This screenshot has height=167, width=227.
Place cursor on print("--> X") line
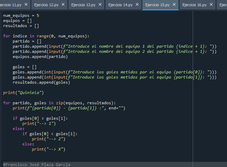(x=48, y=149)
